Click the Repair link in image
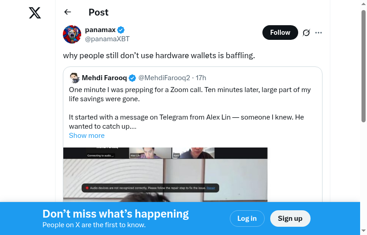The height and width of the screenshot is (235, 367). 211,188
